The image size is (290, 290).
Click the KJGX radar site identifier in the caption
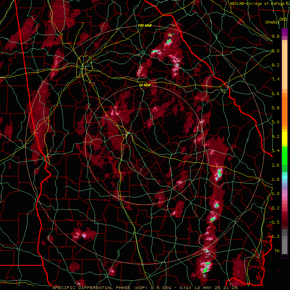[x=186, y=288]
